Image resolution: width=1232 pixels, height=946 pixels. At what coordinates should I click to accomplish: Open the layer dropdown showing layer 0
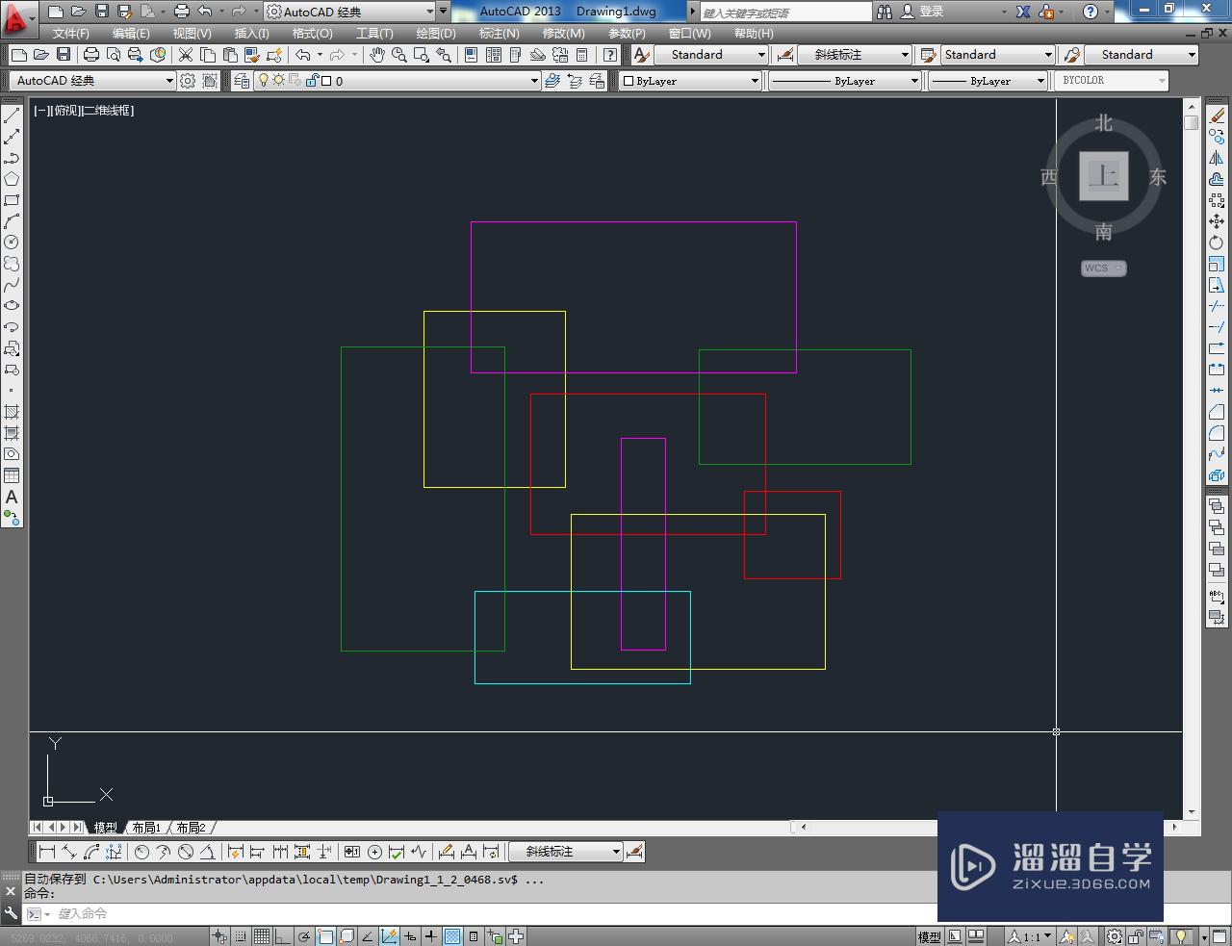(534, 80)
